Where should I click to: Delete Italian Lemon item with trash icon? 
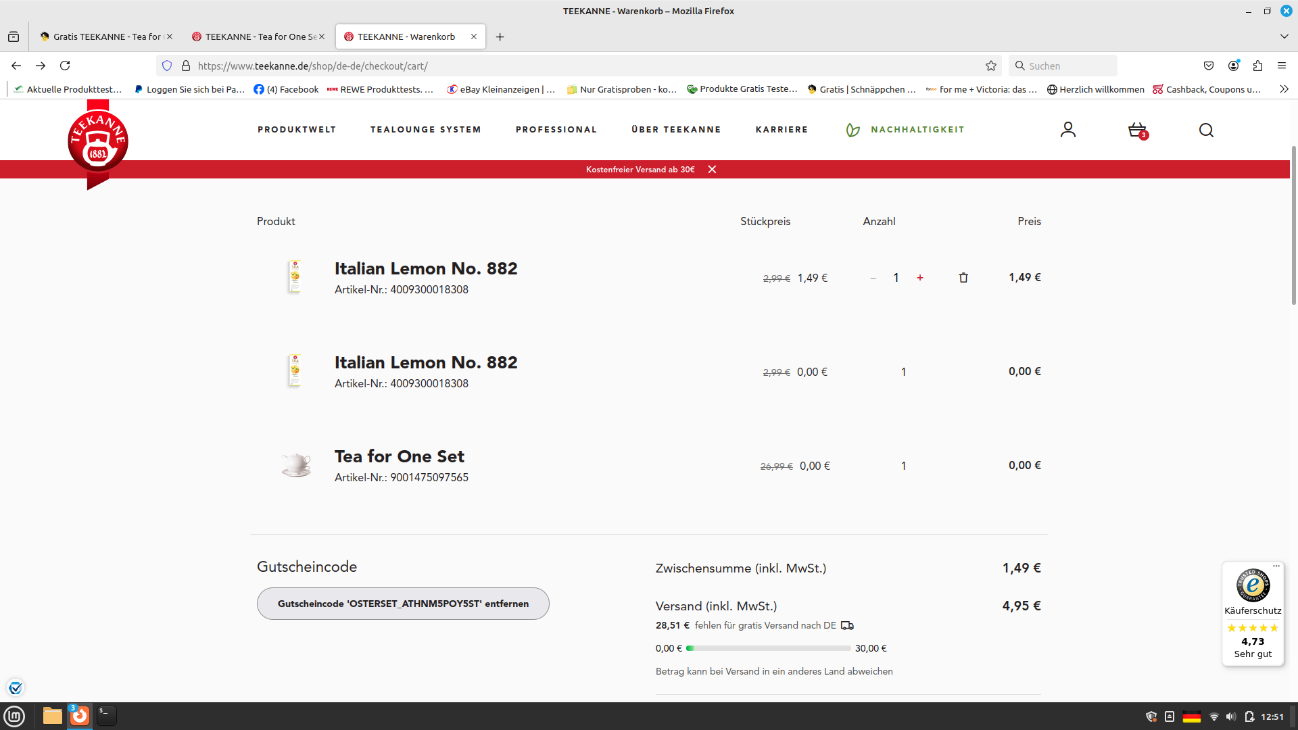[x=963, y=278]
